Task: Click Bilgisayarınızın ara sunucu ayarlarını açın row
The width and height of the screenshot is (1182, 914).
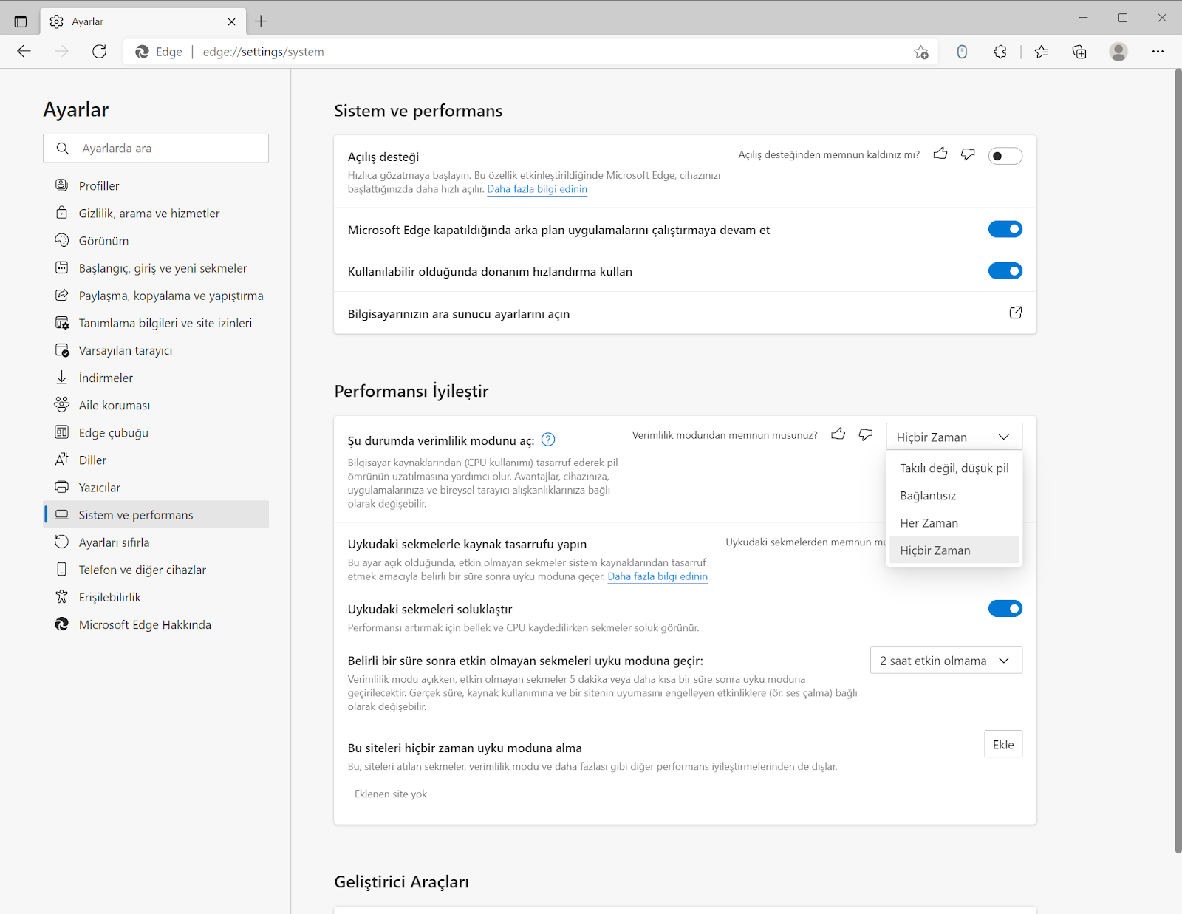Action: tap(685, 313)
